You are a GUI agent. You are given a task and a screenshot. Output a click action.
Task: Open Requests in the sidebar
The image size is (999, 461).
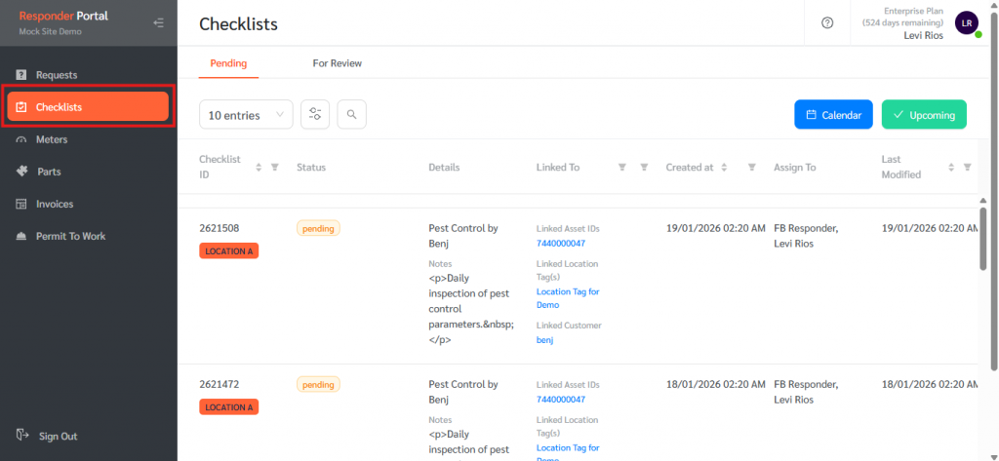(57, 75)
